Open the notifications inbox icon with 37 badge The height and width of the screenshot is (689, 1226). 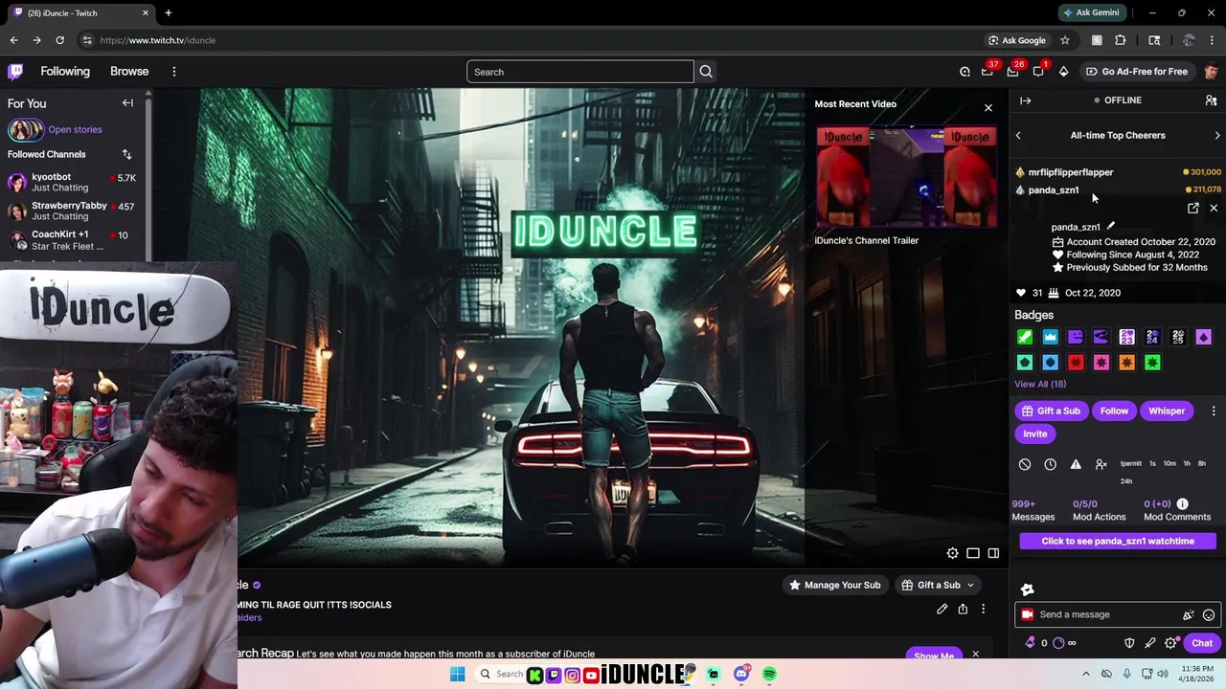click(x=988, y=72)
